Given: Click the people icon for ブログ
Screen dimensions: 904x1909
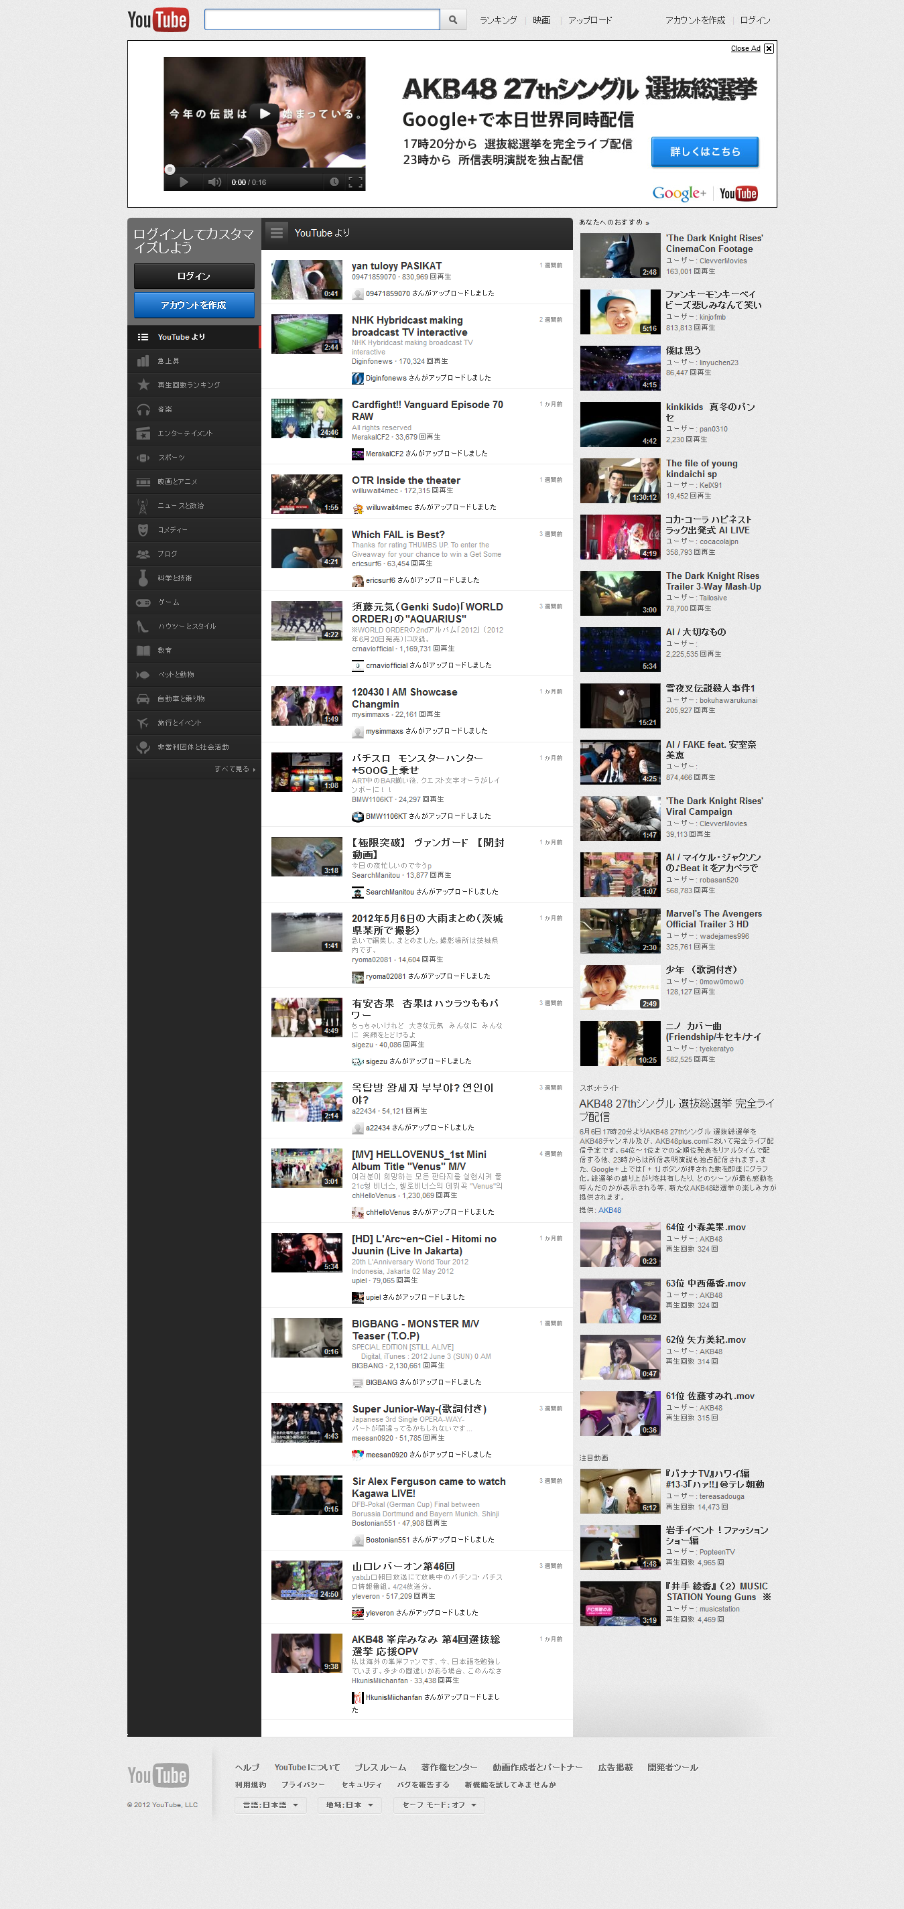Looking at the screenshot, I should 143,554.
